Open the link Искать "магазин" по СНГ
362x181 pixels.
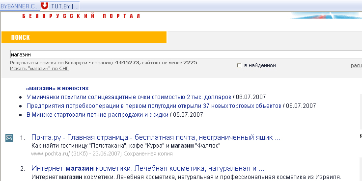(39, 69)
